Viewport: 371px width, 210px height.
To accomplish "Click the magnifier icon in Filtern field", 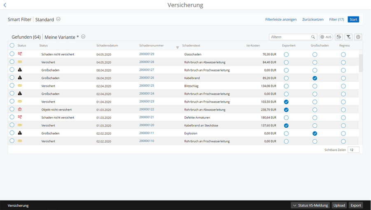I will click(x=313, y=37).
